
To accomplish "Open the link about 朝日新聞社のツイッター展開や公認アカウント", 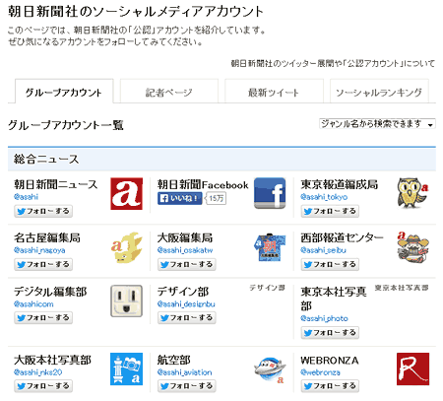I will 333,63.
